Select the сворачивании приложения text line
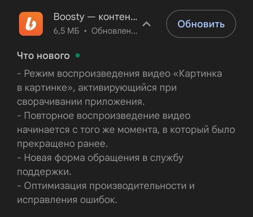The image size is (253, 217). click(x=81, y=102)
